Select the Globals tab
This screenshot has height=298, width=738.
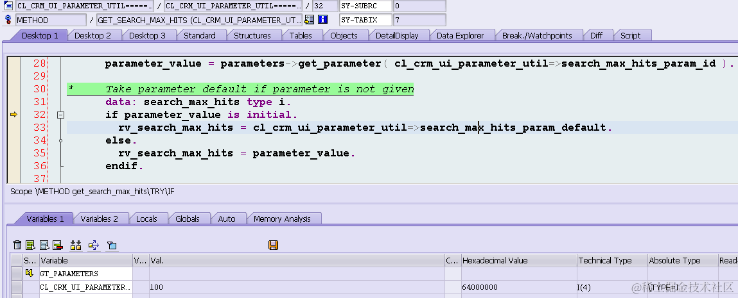188,219
